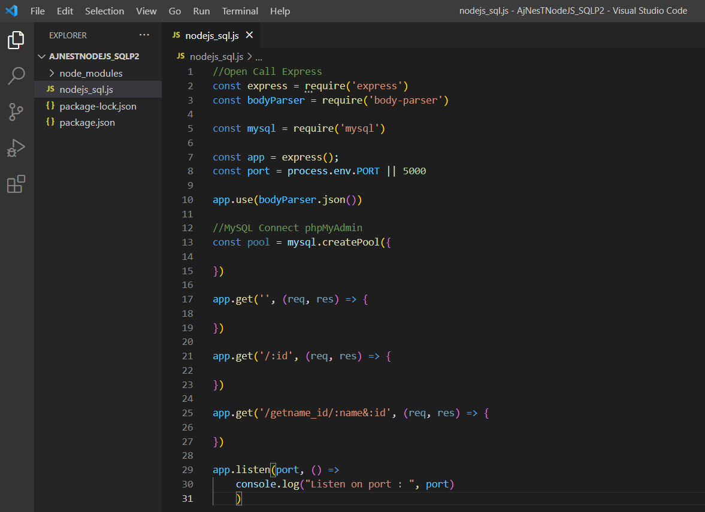Close the nodejs_sql.js editor tab
The image size is (705, 512).
tap(250, 35)
